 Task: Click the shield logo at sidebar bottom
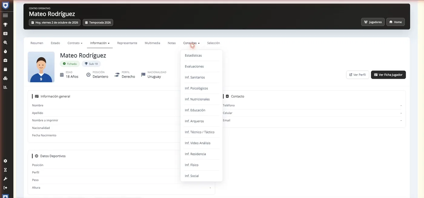click(x=5, y=196)
